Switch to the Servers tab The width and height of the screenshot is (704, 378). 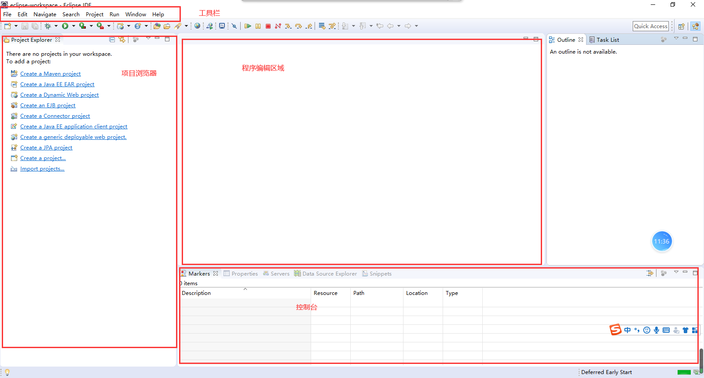pyautogui.click(x=276, y=274)
